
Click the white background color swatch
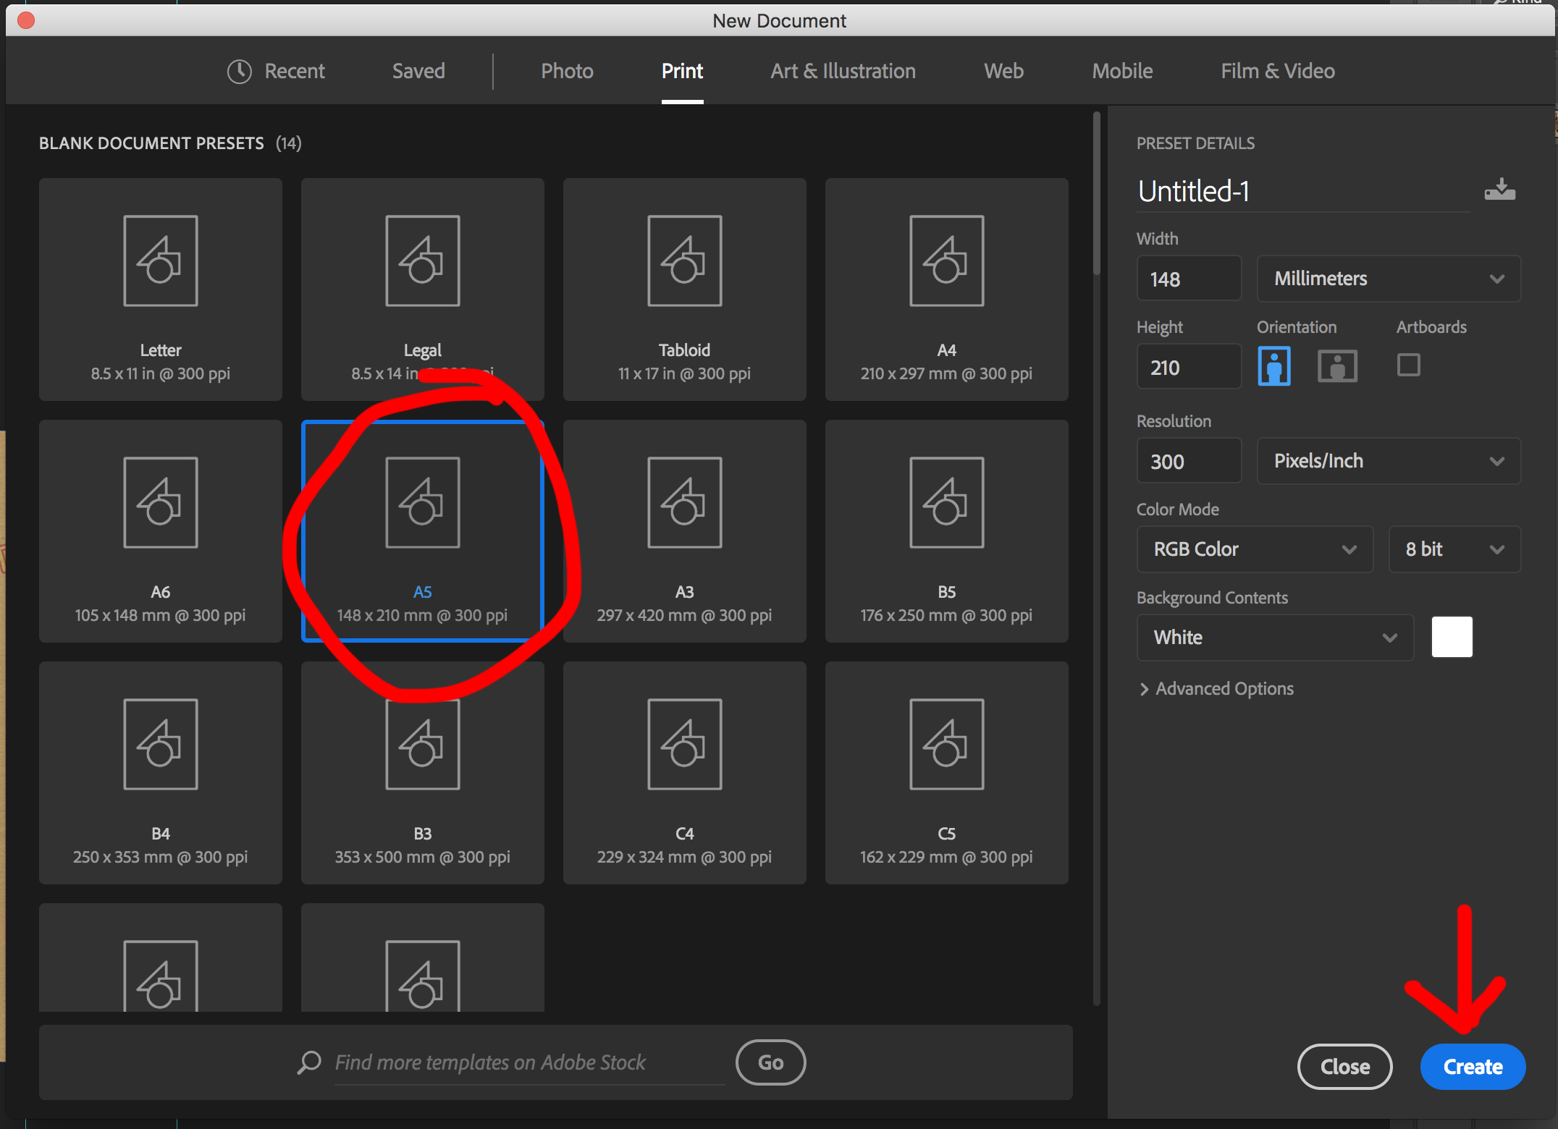(1452, 637)
